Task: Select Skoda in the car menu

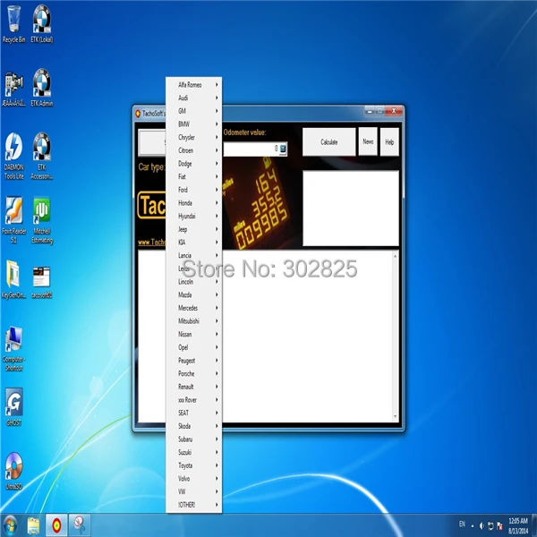Action: coord(194,426)
